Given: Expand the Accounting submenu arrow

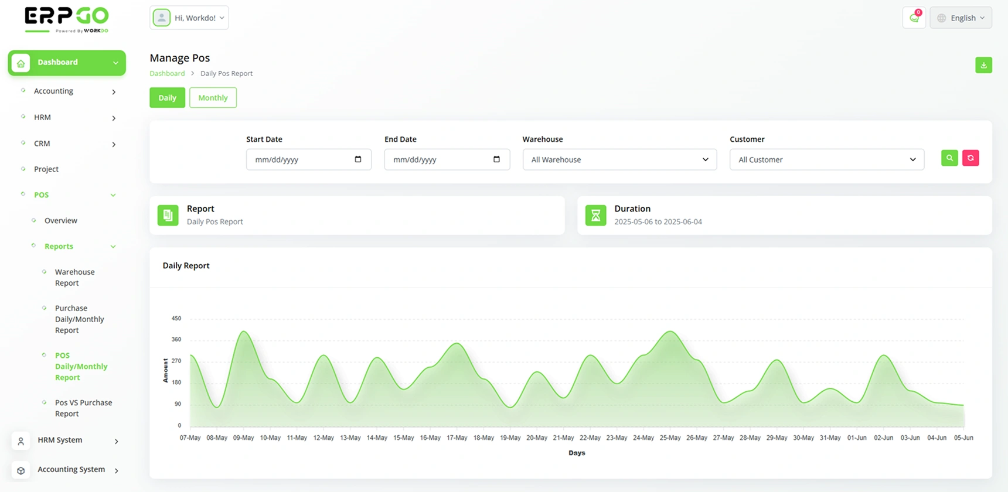Looking at the screenshot, I should click(x=114, y=92).
